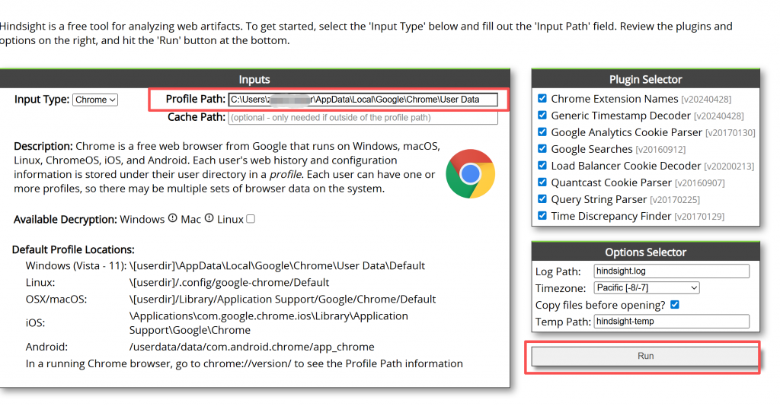Disable Load Balancer Cookie Decoder plugin
This screenshot has width=780, height=406.
coord(542,166)
